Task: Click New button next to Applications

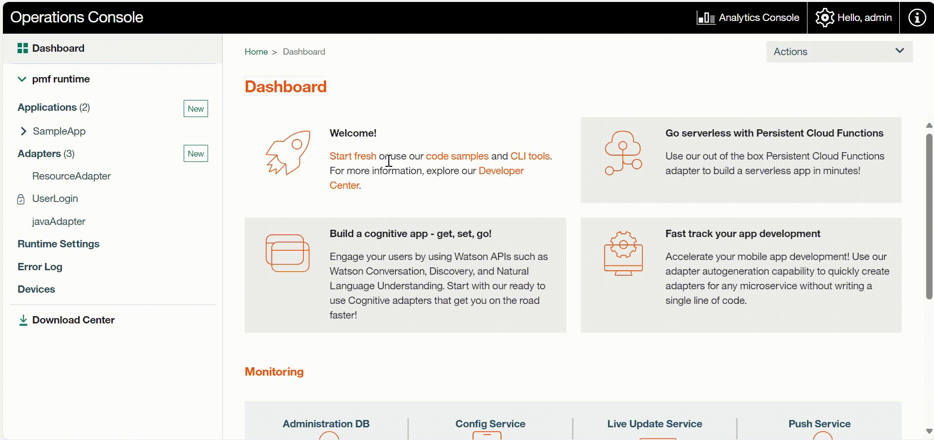Action: 195,109
